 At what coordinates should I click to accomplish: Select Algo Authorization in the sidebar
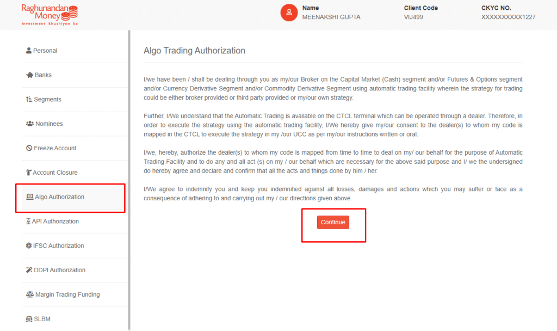pos(75,197)
